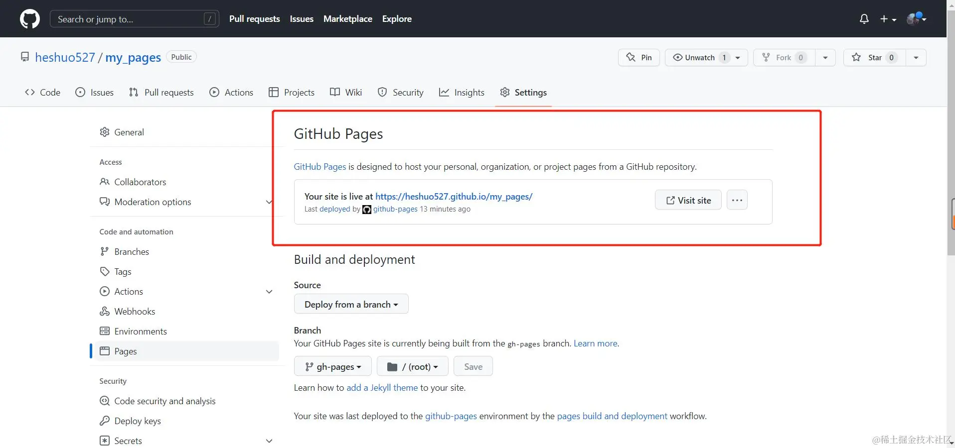
Task: Open Webhooks settings
Action: coord(184,312)
